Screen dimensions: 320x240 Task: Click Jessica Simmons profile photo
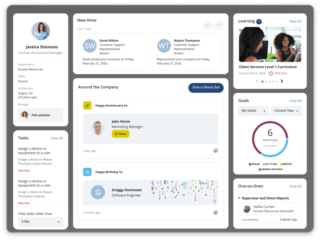pyautogui.click(x=41, y=31)
